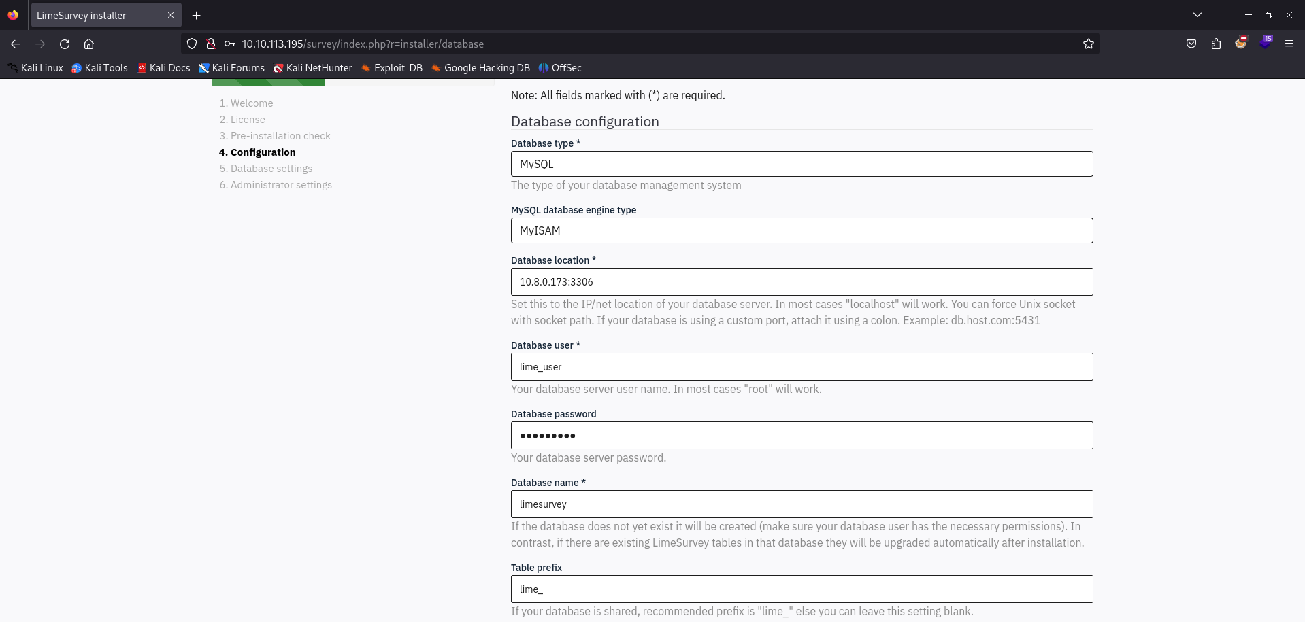The height and width of the screenshot is (622, 1305).
Task: Click the insecure connection padlock icon
Action: 211,44
